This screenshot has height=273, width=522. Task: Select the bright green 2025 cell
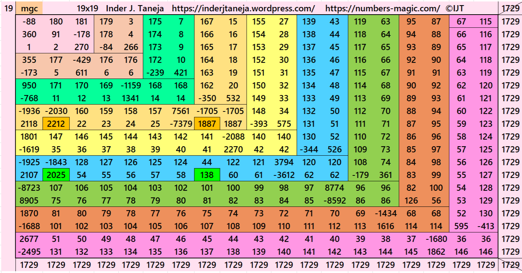[56, 175]
